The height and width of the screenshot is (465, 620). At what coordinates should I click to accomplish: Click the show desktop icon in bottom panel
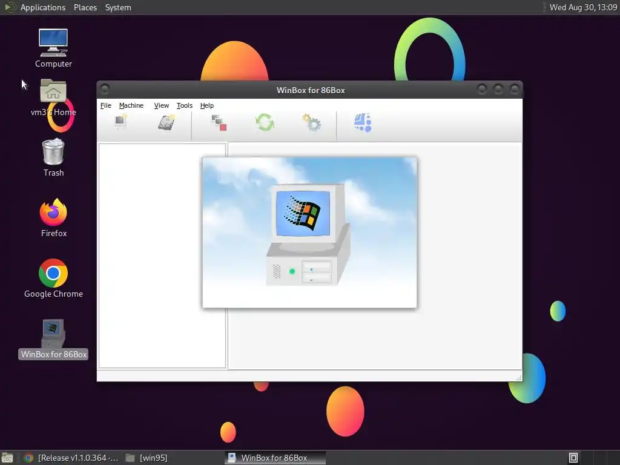[x=7, y=458]
